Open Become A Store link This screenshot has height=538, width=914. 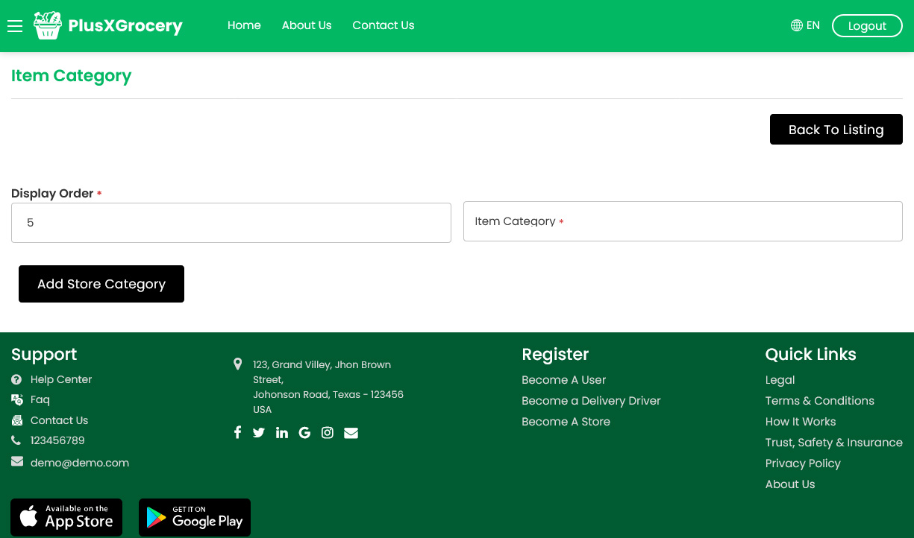pos(566,422)
